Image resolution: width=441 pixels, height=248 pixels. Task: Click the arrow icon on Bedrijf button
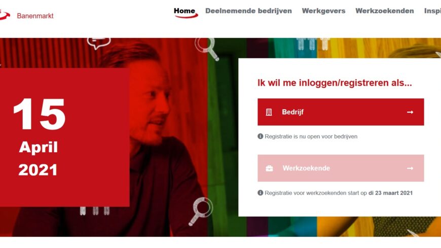(410, 112)
